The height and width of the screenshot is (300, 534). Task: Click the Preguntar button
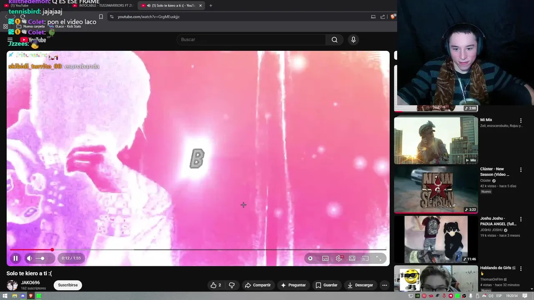(x=293, y=285)
